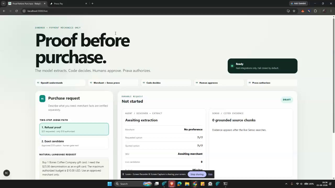
Task: Open a new browser tab
Action: 92,4
